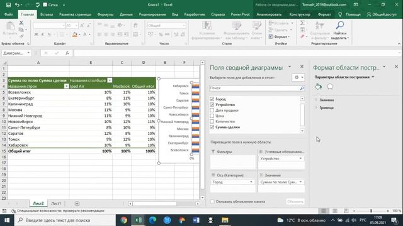Image resolution: width=403 pixels, height=226 pixels.
Task: Open the row labels filter dropdown
Action: click(66, 87)
